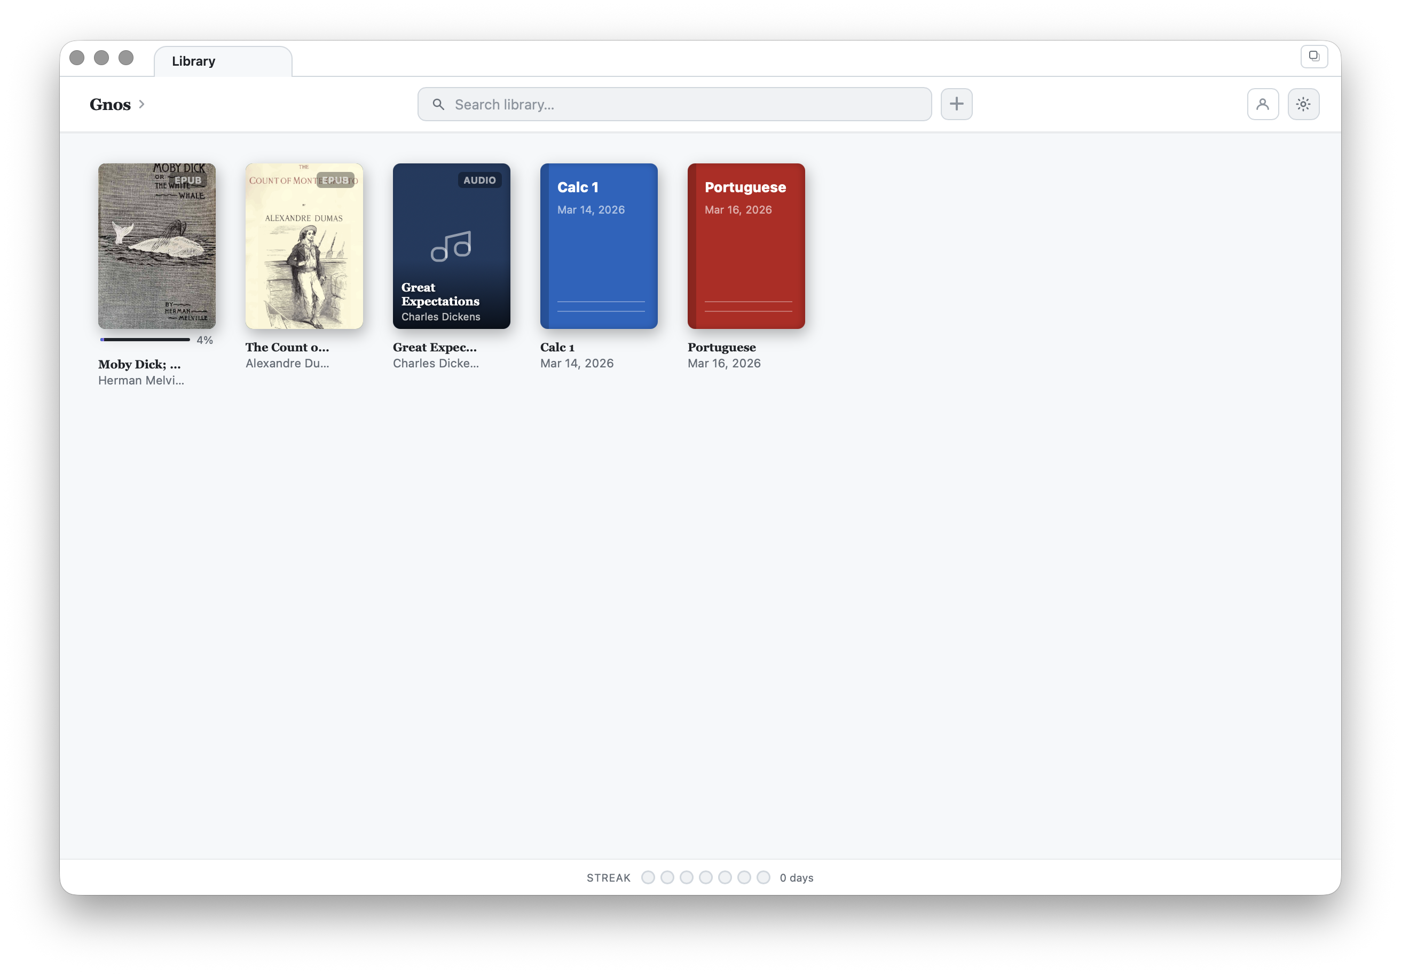Viewport: 1401px width, 974px height.
Task: Click 'Portuguese' title below the cover
Action: 721,347
